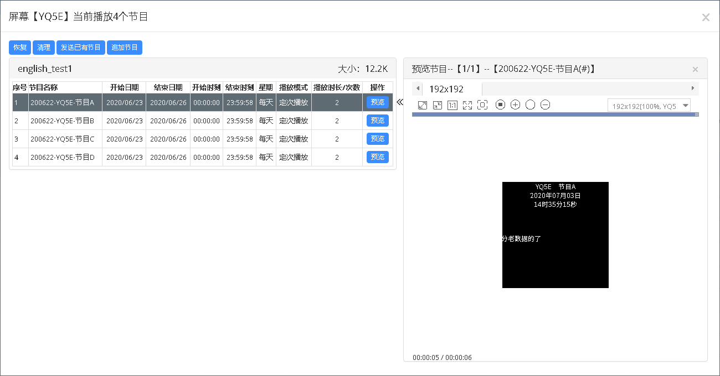This screenshot has width=720, height=376.
Task: Select row 200622-YQ5E-节目B
Action: click(203, 121)
